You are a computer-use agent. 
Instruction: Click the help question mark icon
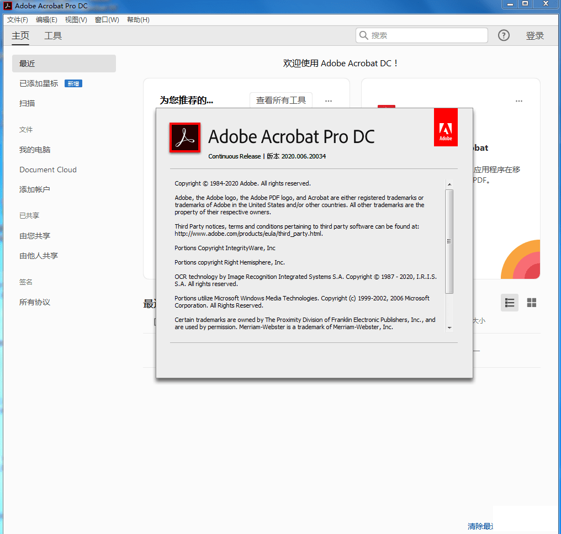point(504,35)
